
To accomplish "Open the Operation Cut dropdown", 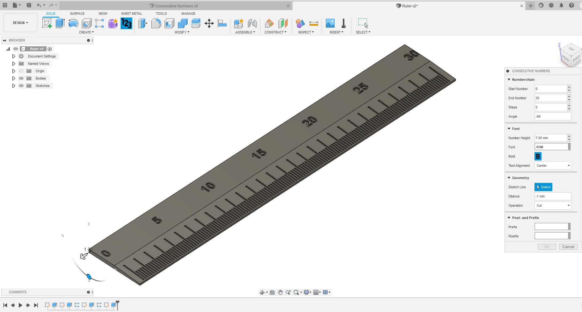I will 552,205.
